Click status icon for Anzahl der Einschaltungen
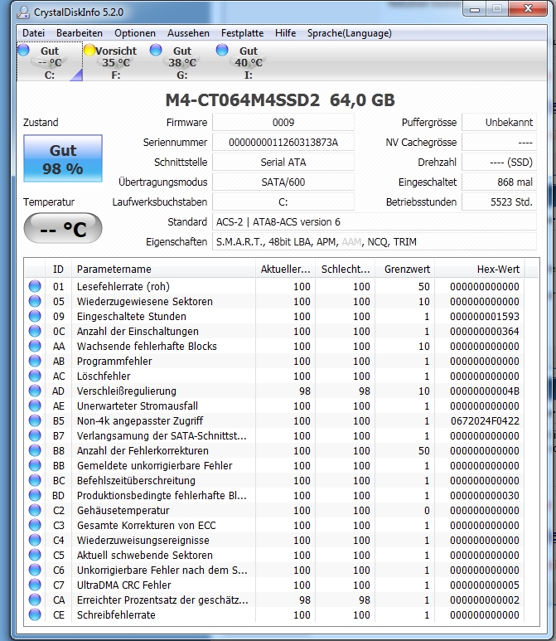Screen dimensions: 556x641 point(35,331)
